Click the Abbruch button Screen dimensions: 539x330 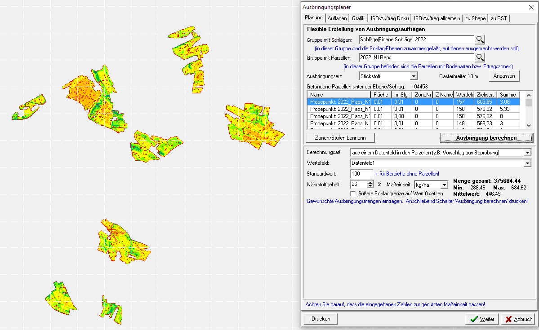pos(518,319)
